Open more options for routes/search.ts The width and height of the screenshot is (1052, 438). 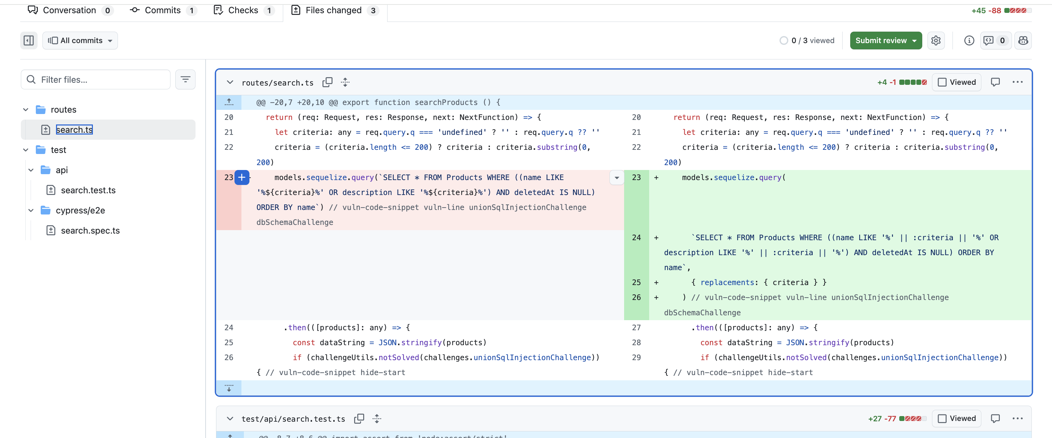point(1017,82)
